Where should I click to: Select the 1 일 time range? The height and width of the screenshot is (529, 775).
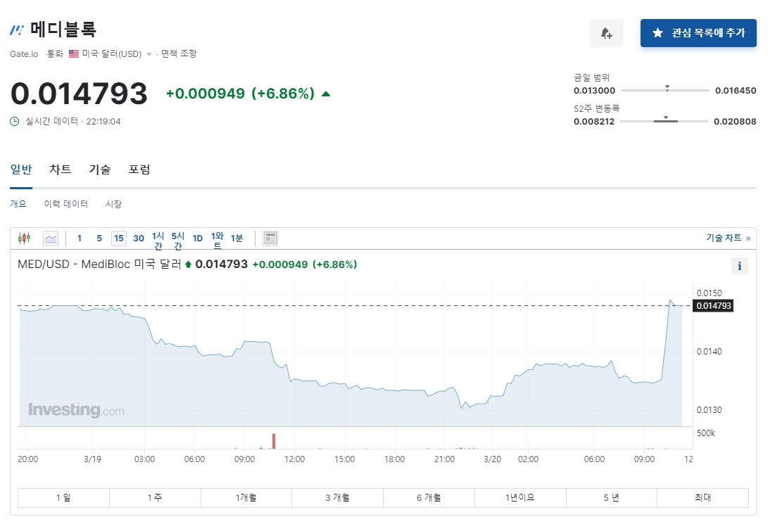pyautogui.click(x=63, y=498)
